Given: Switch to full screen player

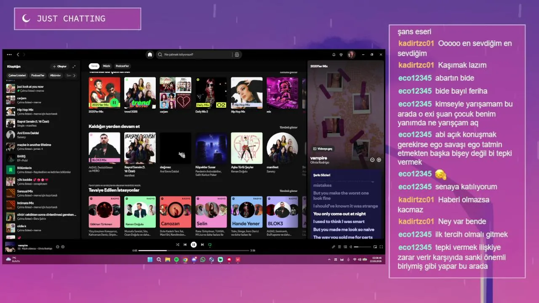Looking at the screenshot, I should point(381,247).
